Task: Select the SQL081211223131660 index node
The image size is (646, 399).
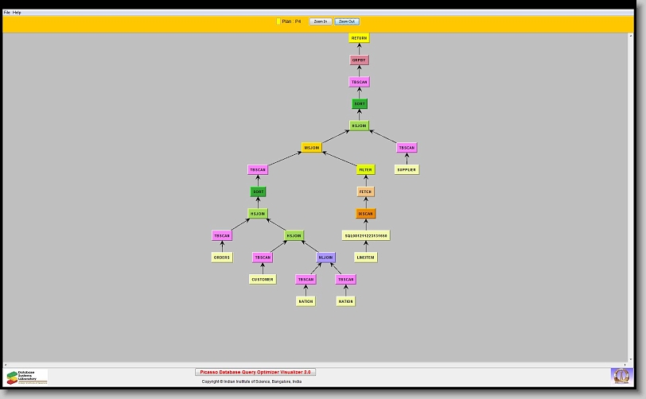Action: [x=365, y=235]
